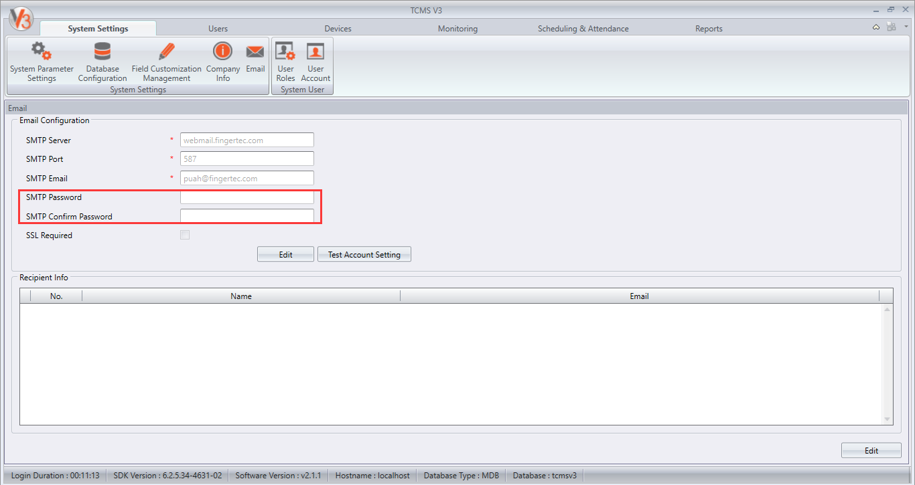
Task: Click the Database Type MDB status
Action: click(462, 476)
